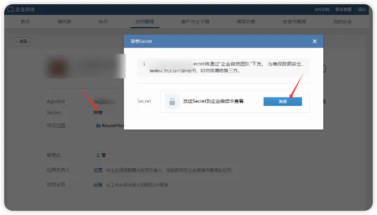
Task: Open the 高级功能 tab
Action: point(246,22)
